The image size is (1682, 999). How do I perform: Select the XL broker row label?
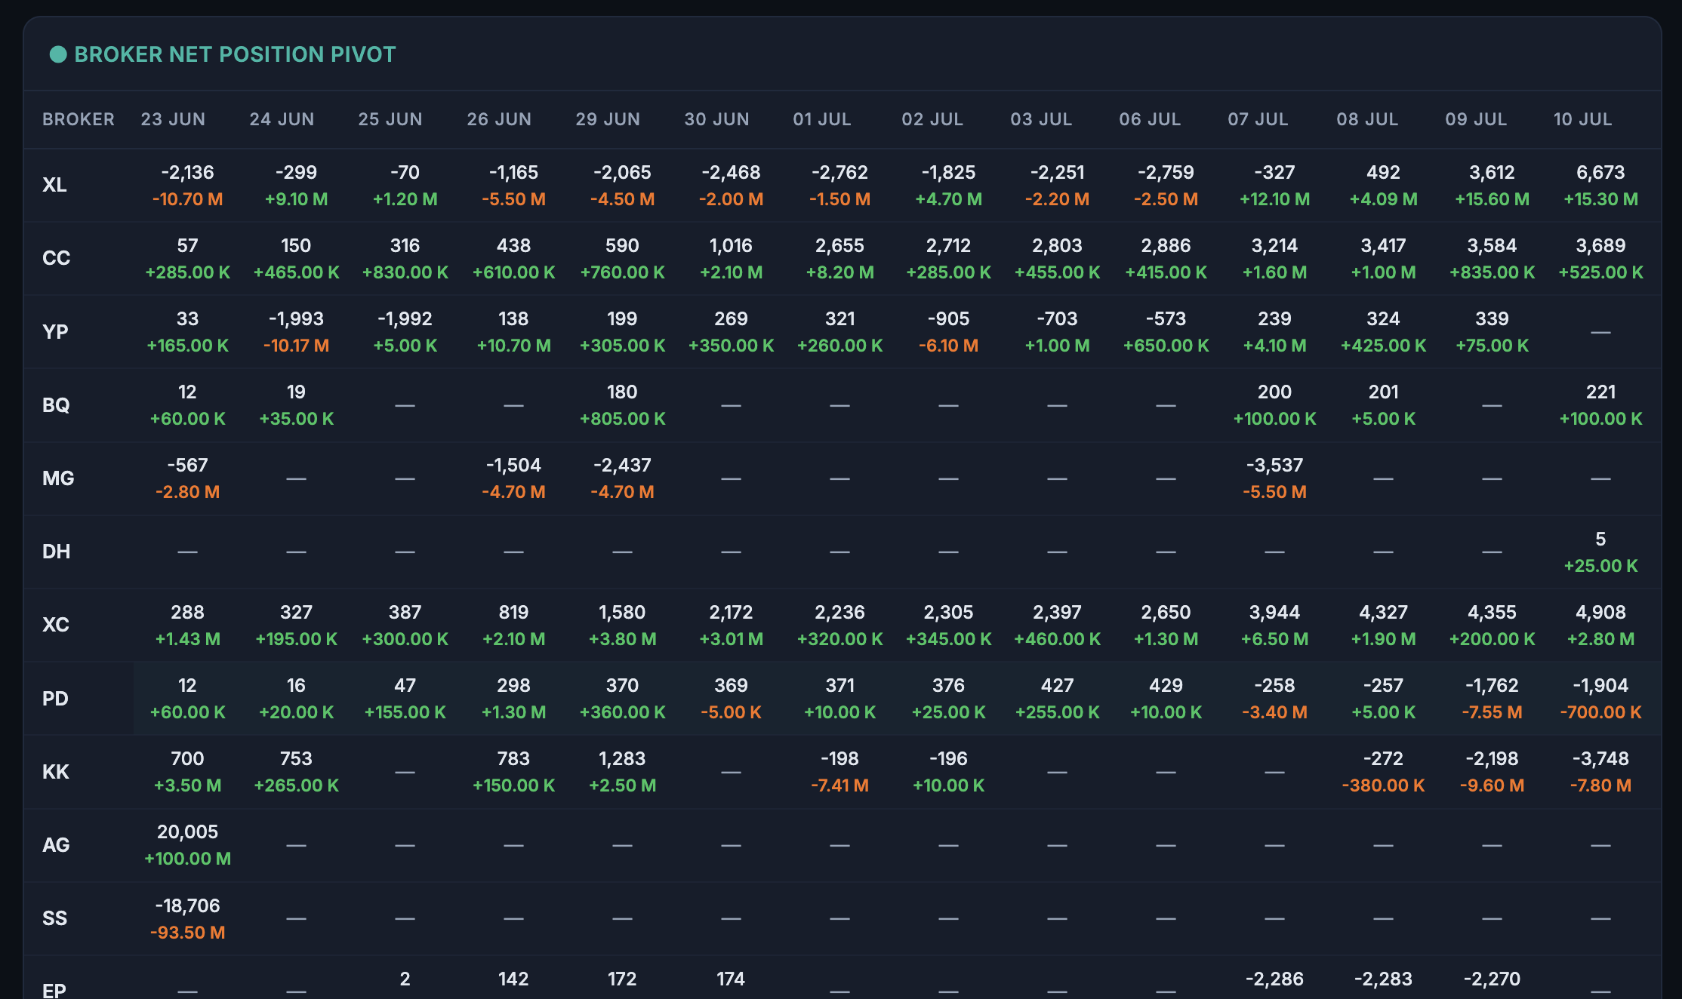click(54, 185)
